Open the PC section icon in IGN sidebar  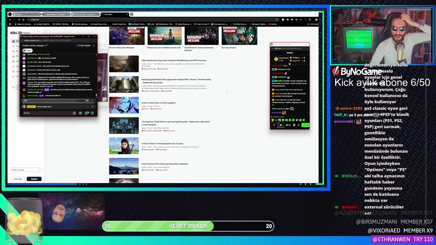[x=13, y=51]
